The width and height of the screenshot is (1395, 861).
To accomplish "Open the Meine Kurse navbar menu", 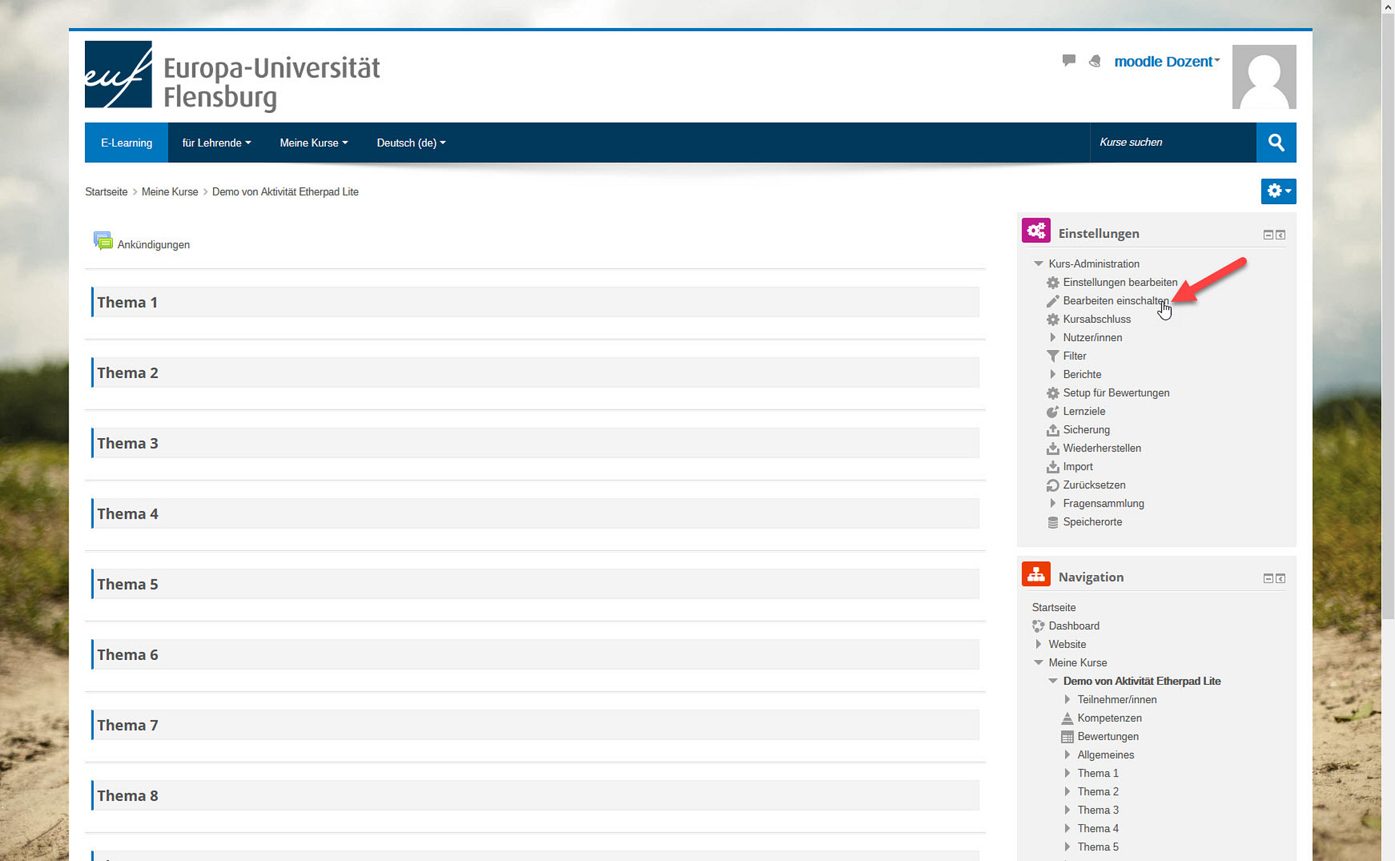I will [x=313, y=143].
